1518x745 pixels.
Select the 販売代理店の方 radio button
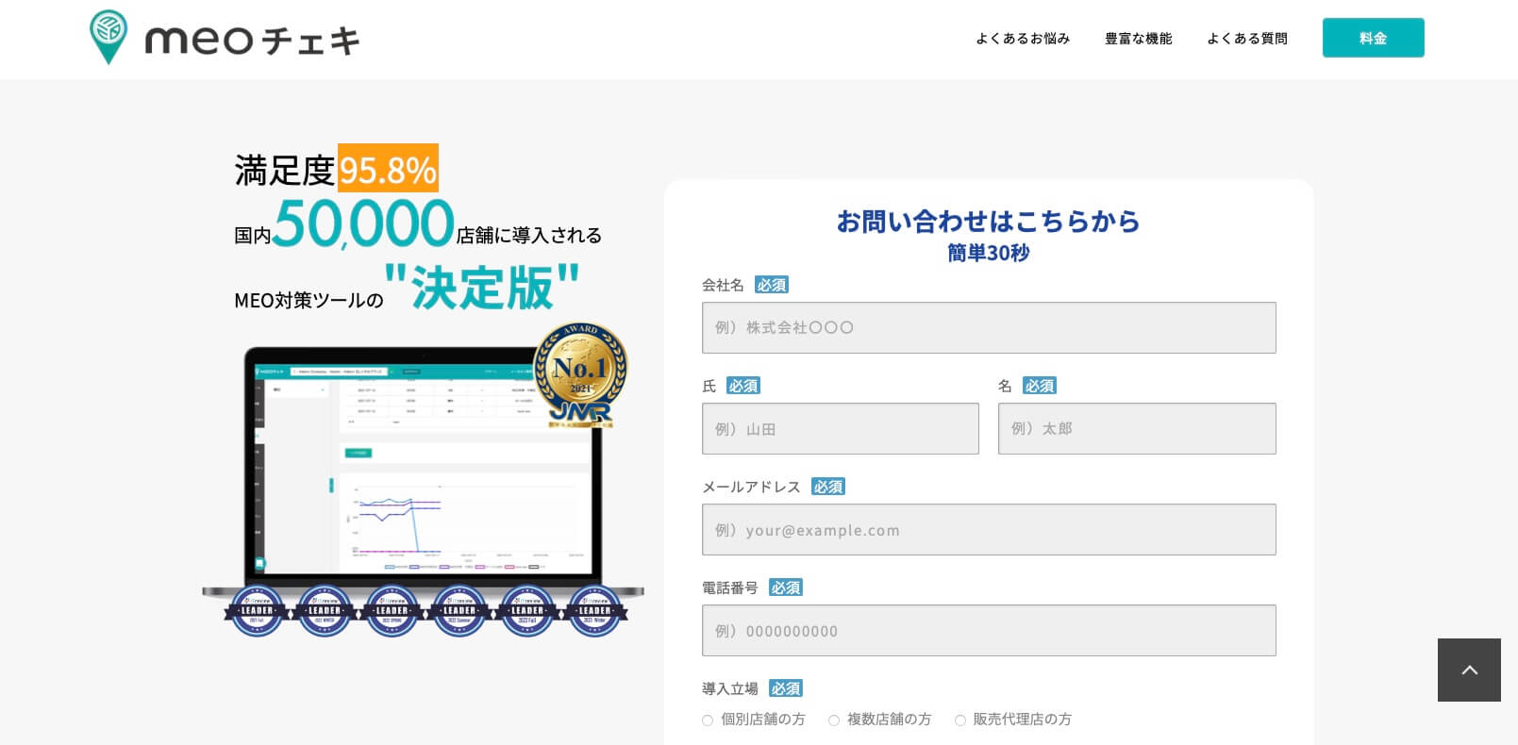click(x=960, y=720)
